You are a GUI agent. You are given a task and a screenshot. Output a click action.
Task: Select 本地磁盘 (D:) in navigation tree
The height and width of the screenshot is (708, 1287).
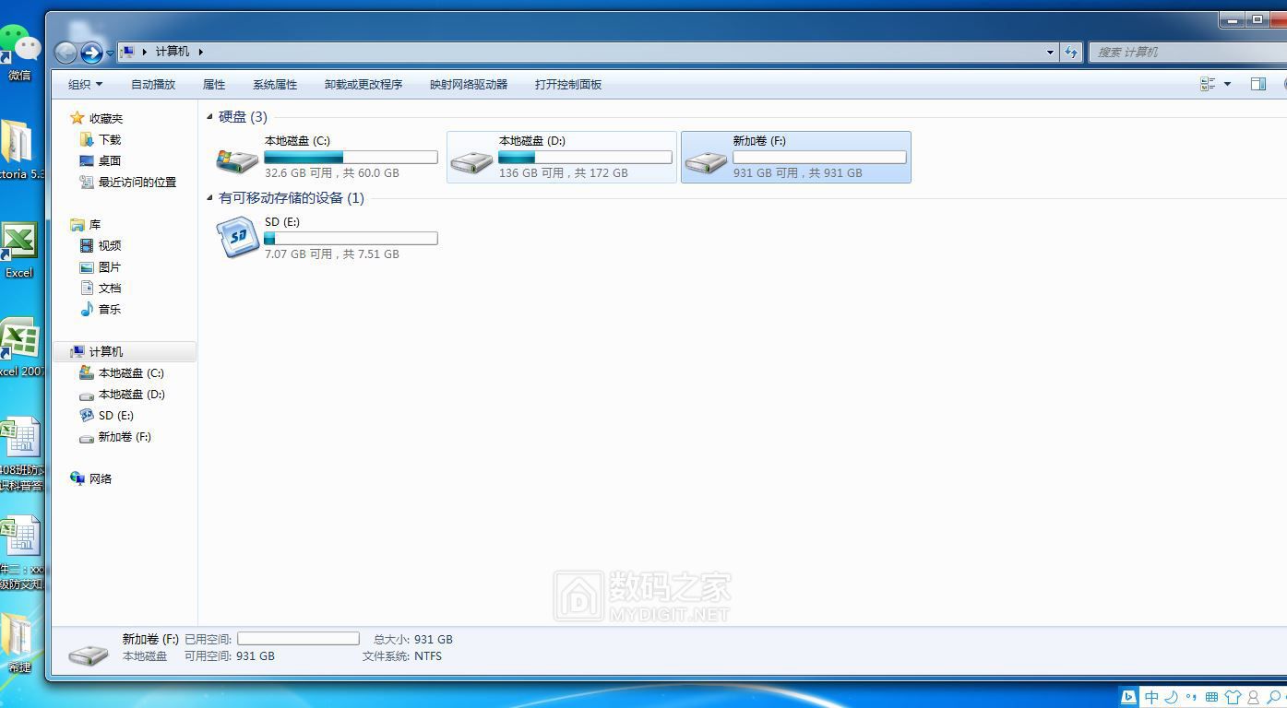[x=131, y=394]
